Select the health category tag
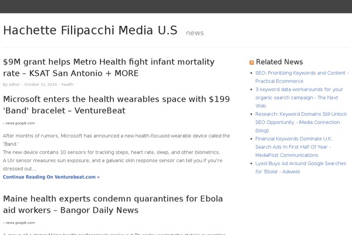The height and width of the screenshot is (235, 352). pos(67,85)
